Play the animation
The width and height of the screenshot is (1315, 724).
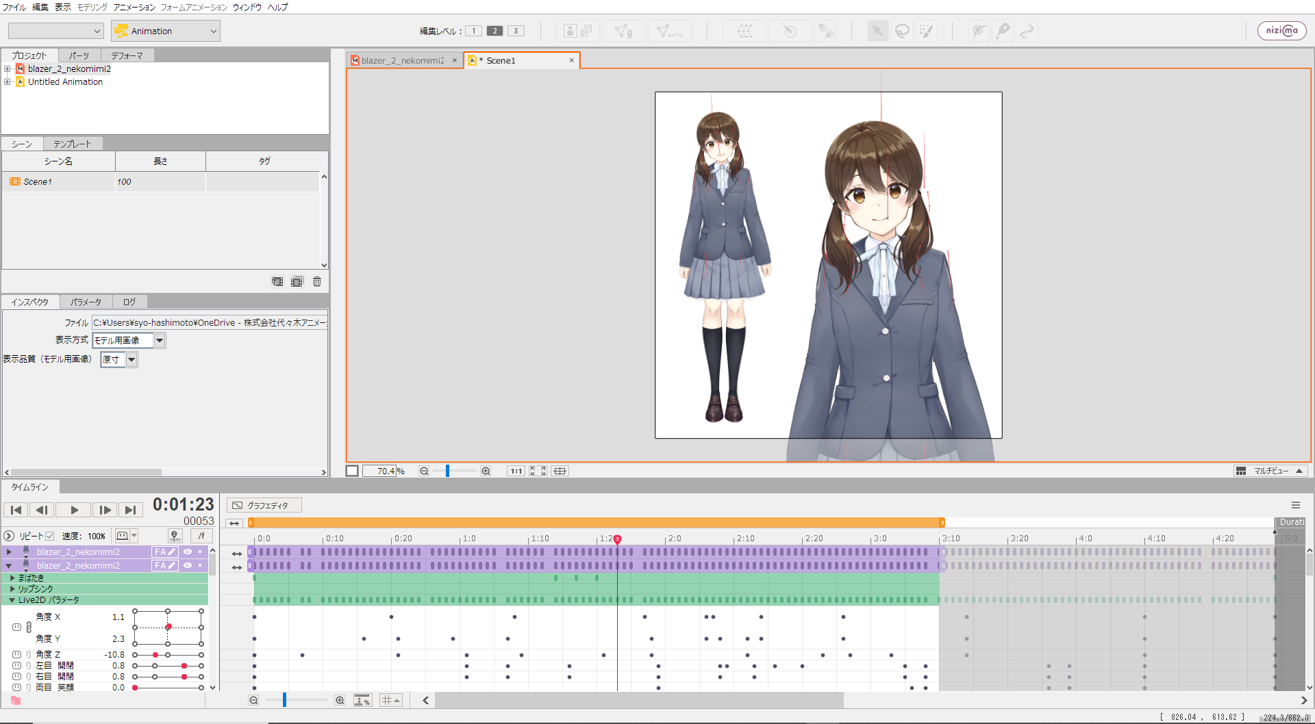pyautogui.click(x=74, y=510)
